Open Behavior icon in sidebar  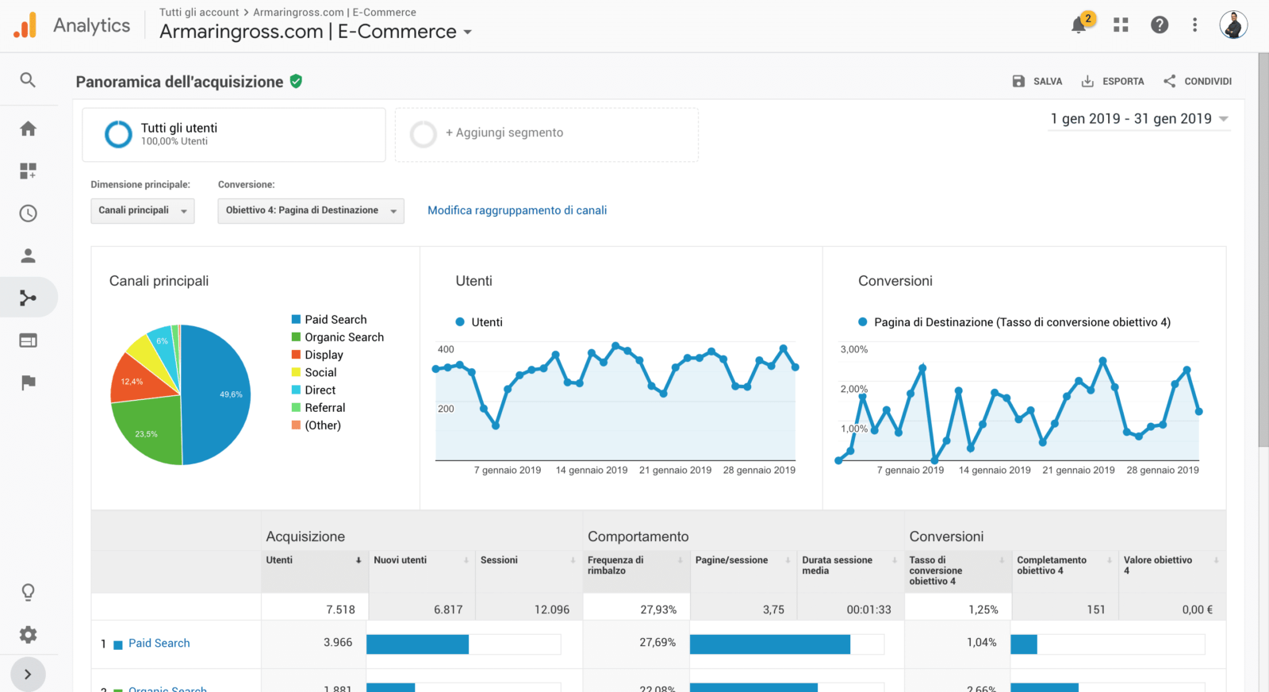point(28,340)
